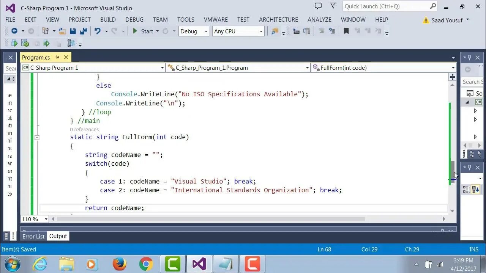
Task: Save Program.cs with the floppy disk icon
Action: point(73,31)
